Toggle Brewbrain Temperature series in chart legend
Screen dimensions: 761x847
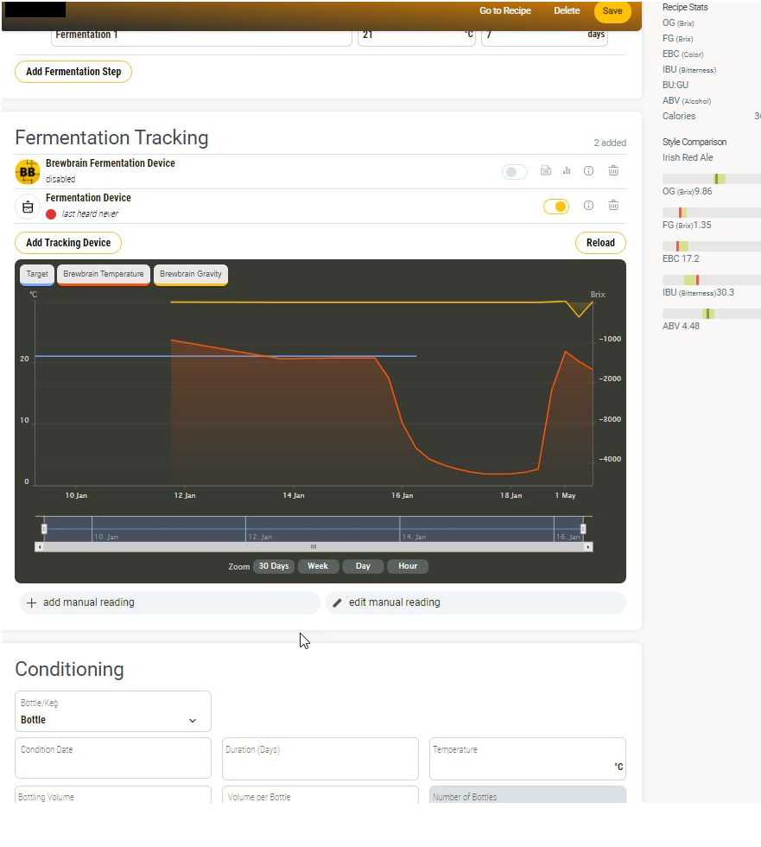coord(103,274)
